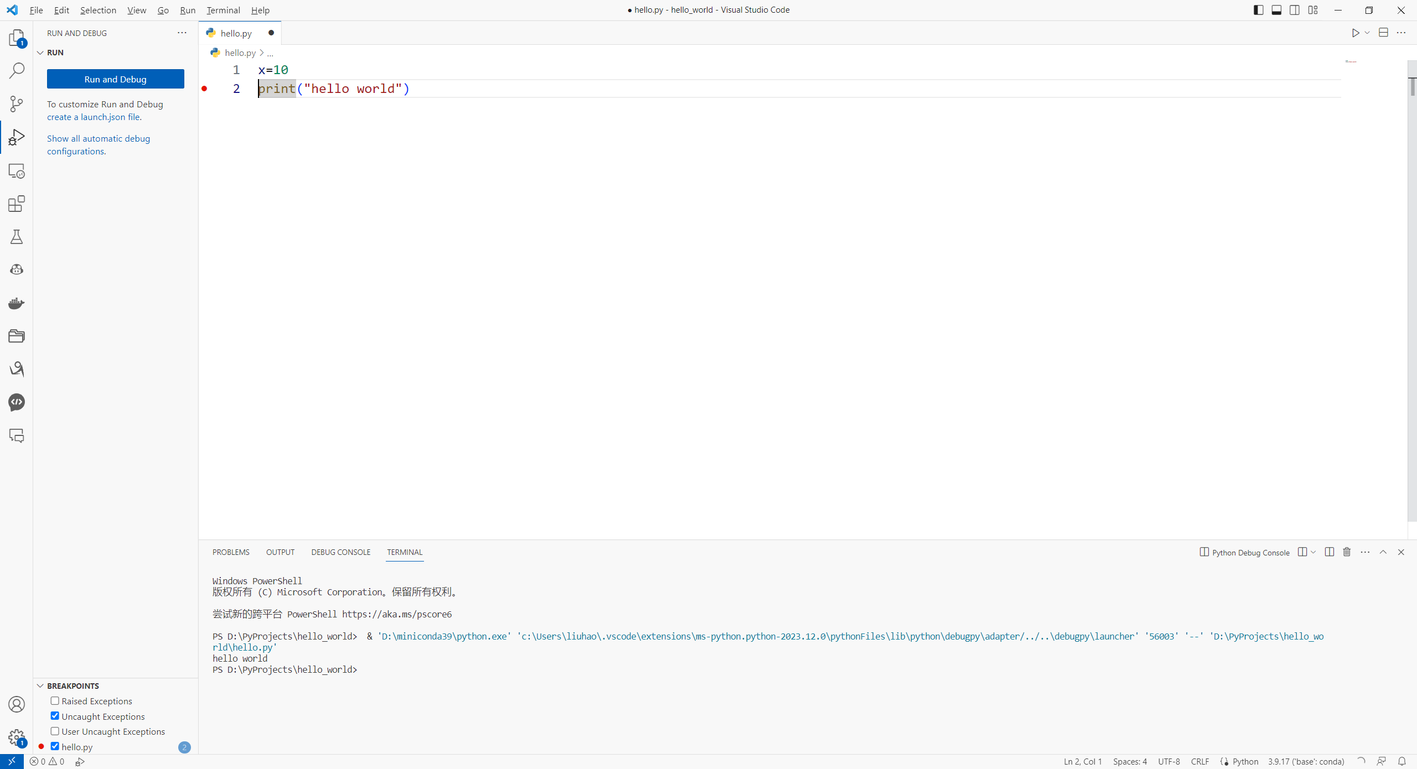1417x769 pixels.
Task: Enable Raised Exceptions breakpoint checkbox
Action: [x=55, y=701]
